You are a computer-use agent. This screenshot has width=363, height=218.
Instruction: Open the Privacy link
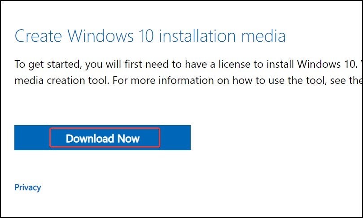click(27, 187)
